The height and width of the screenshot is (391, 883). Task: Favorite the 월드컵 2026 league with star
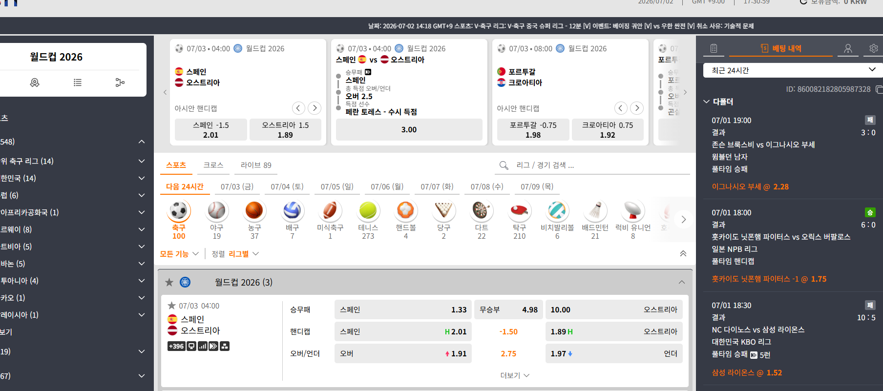[169, 282]
